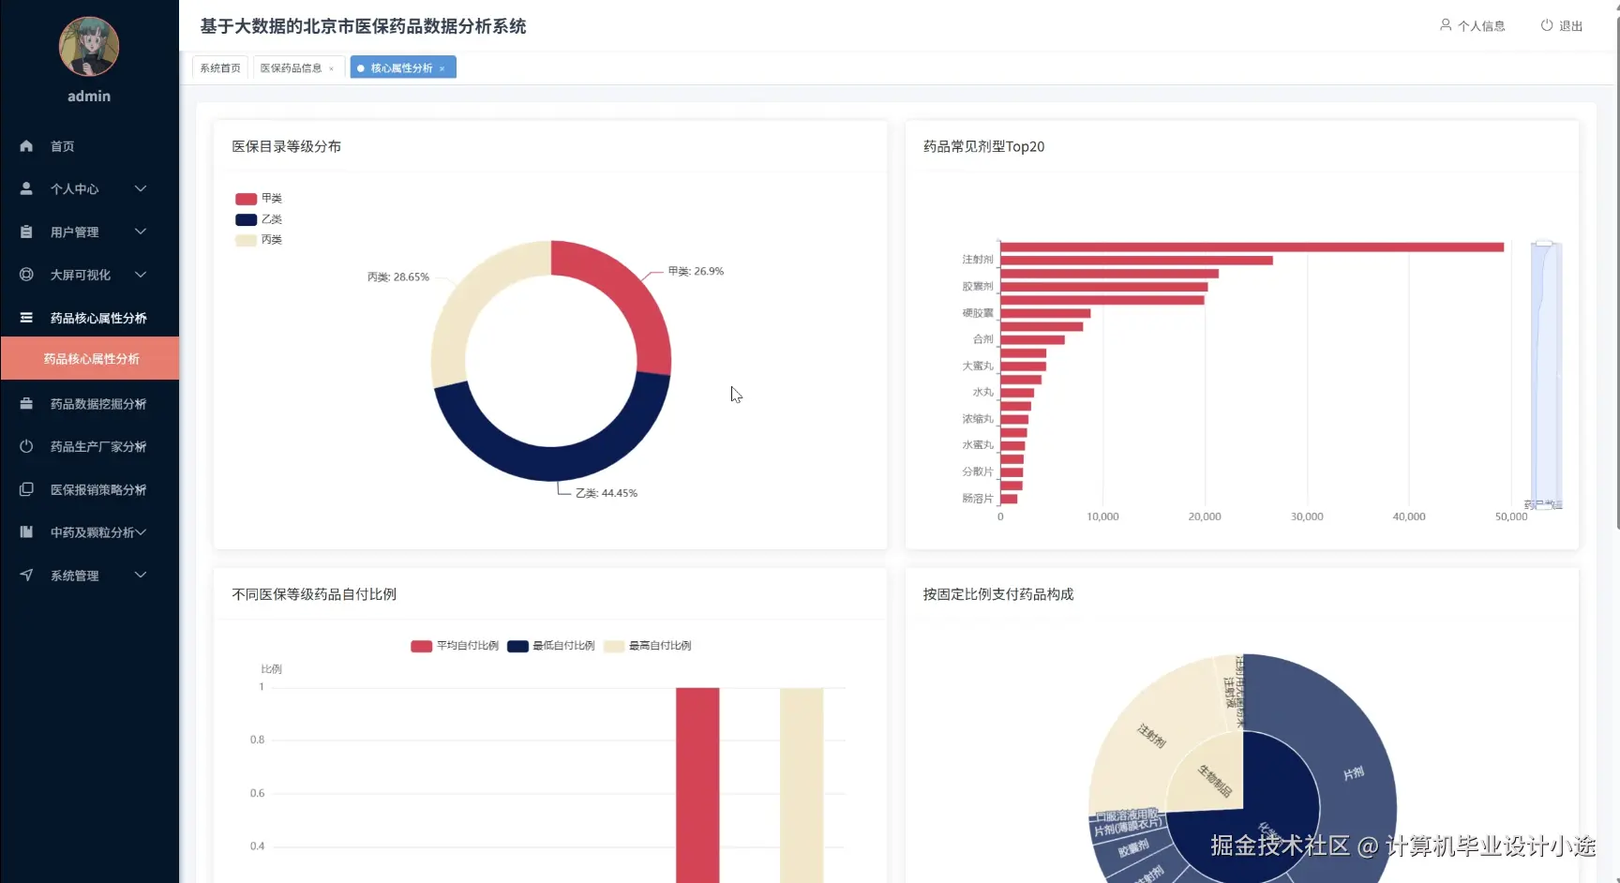Click the user icon beside 个人信息

[1446, 25]
